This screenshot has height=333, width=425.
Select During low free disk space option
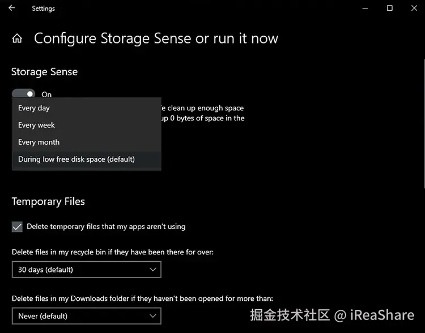point(76,159)
